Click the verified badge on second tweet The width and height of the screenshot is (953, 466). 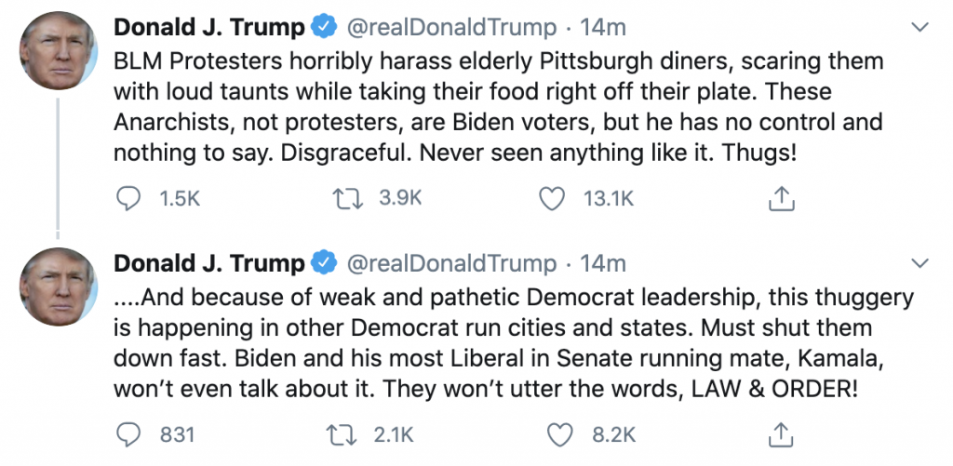point(324,263)
